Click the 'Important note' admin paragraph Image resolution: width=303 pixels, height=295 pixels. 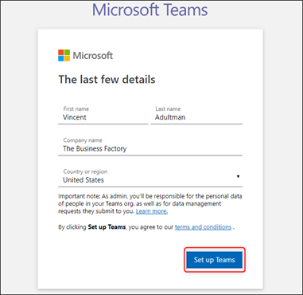point(150,204)
